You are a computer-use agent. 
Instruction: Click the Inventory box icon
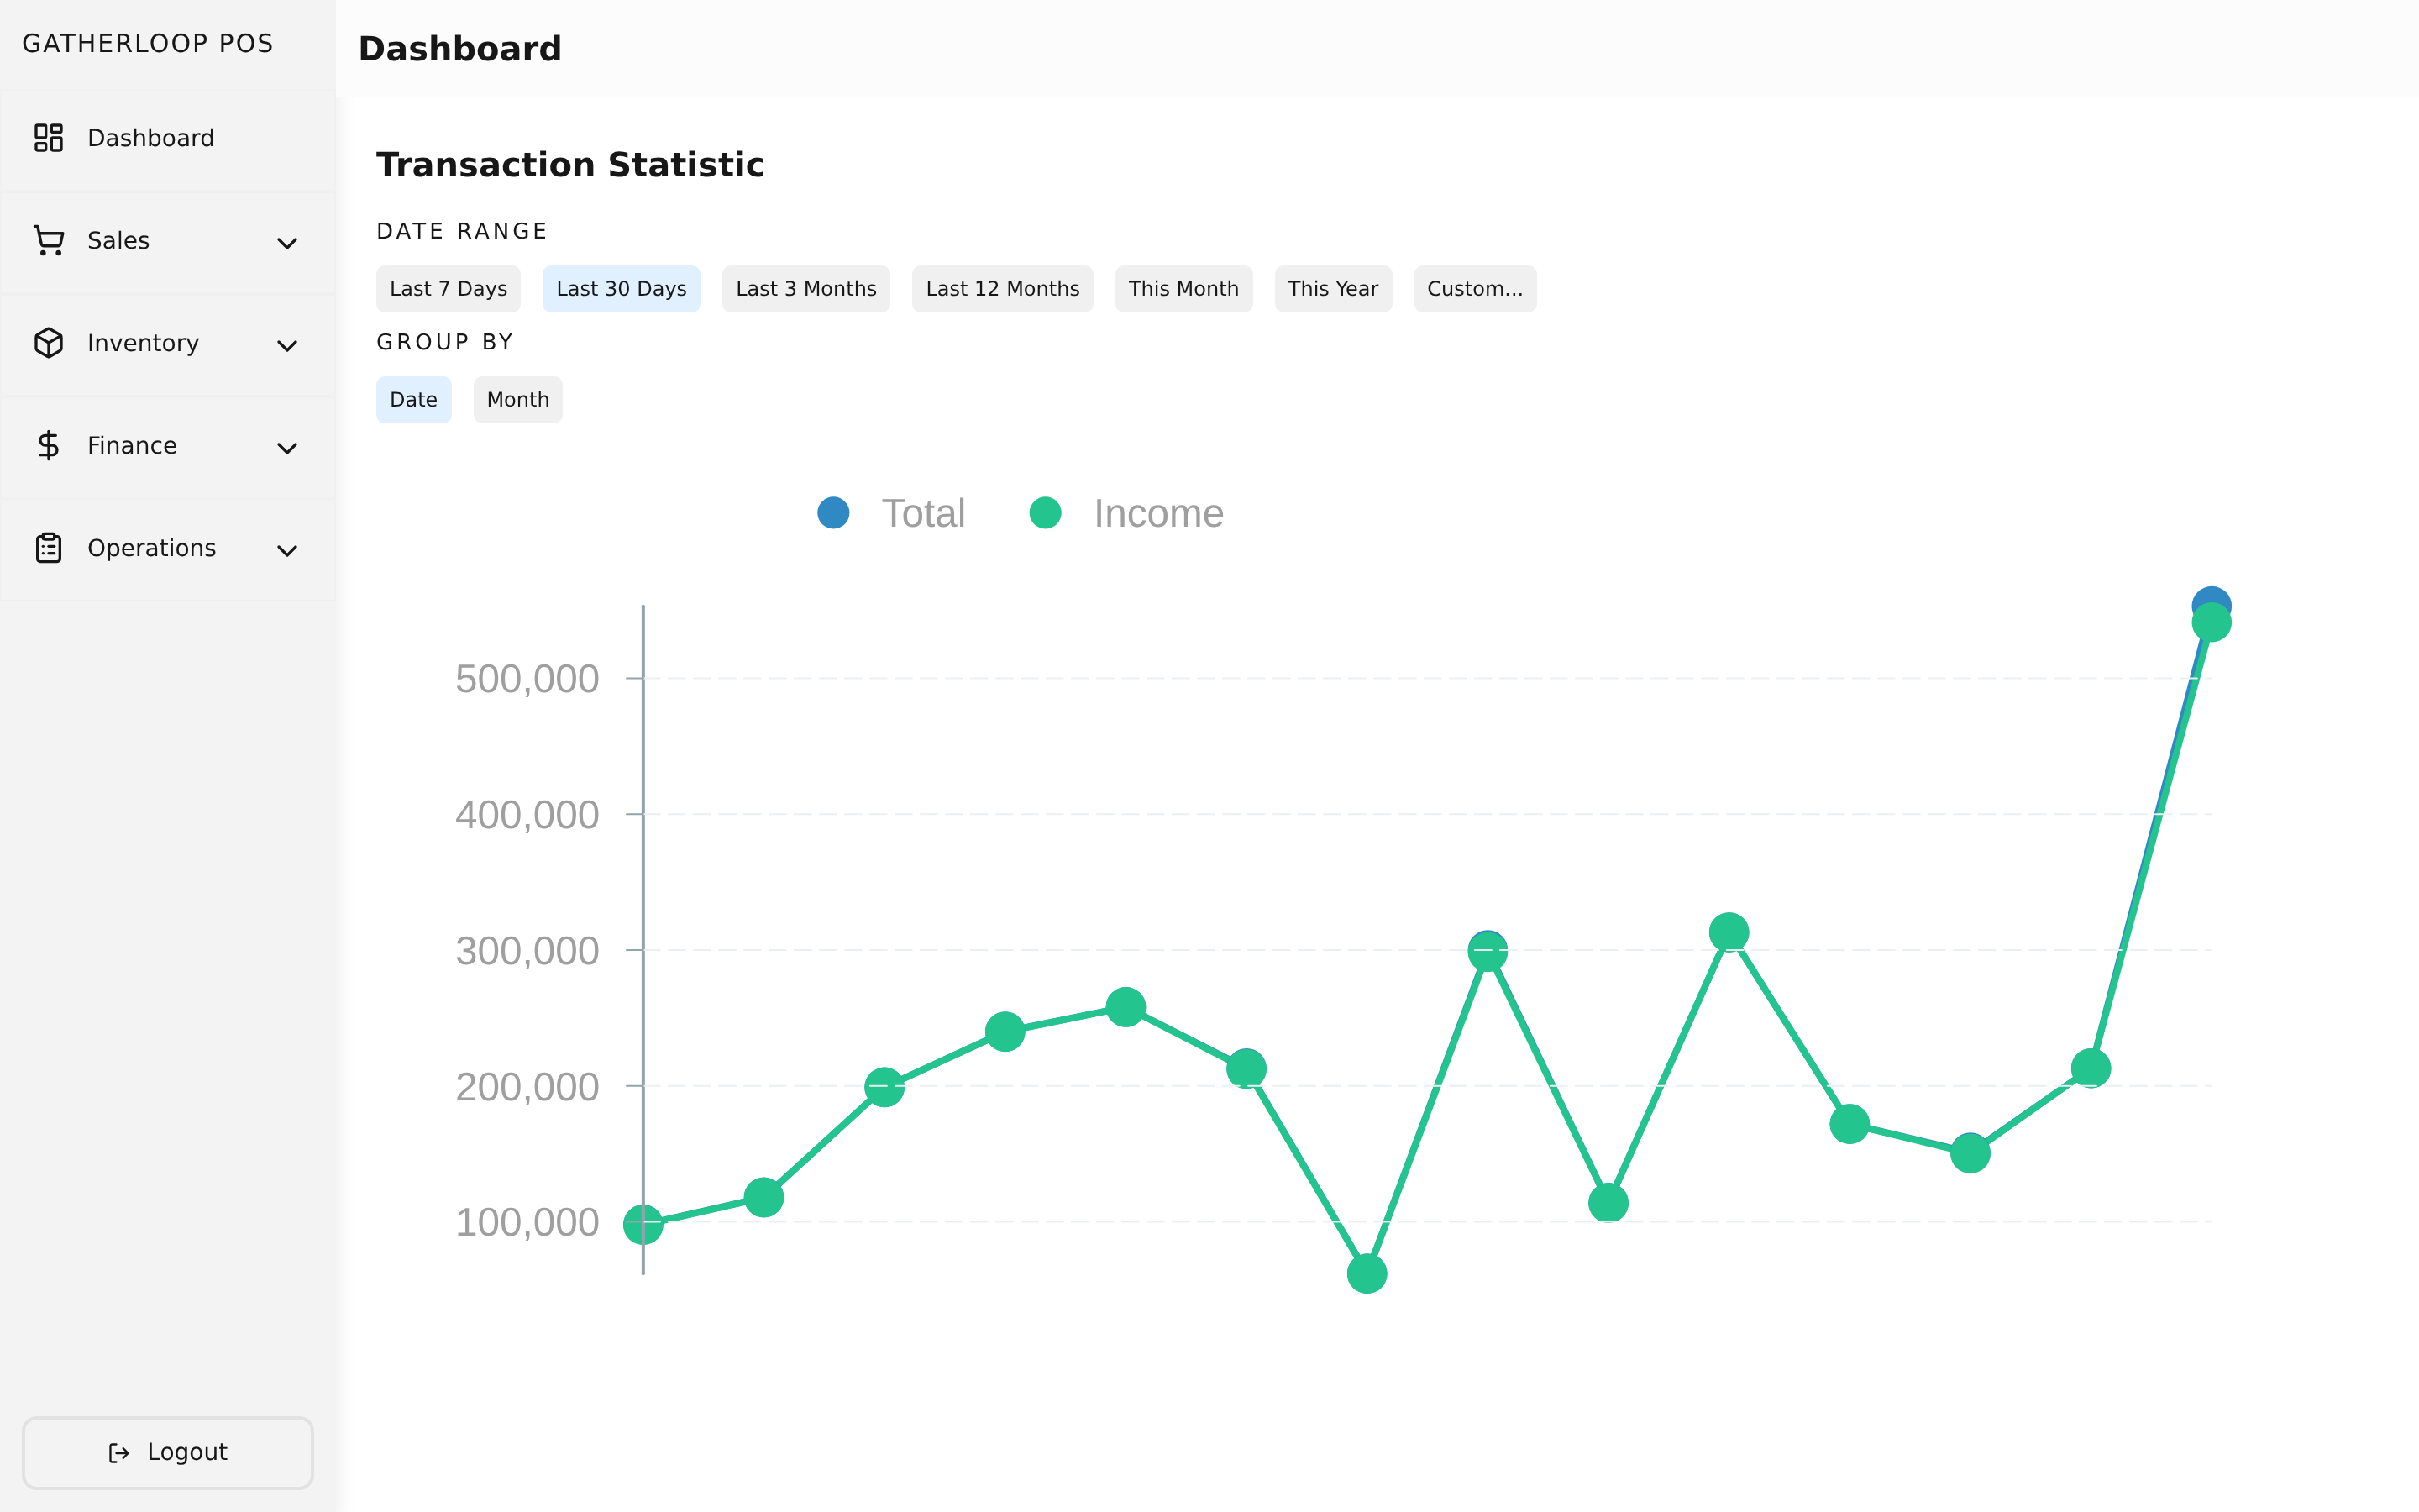(x=48, y=343)
